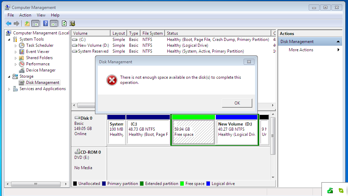Click the 'Healthy (Logical Drive)' status text

point(188,45)
